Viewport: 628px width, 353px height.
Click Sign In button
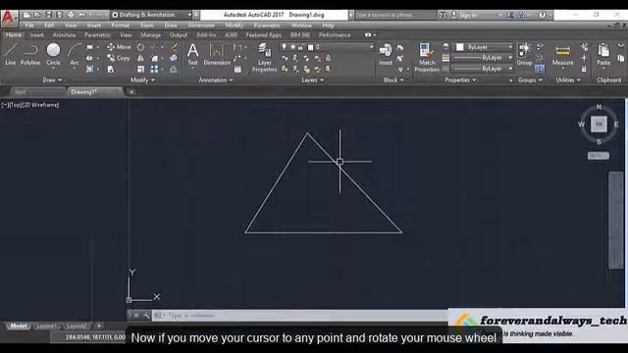(x=467, y=15)
